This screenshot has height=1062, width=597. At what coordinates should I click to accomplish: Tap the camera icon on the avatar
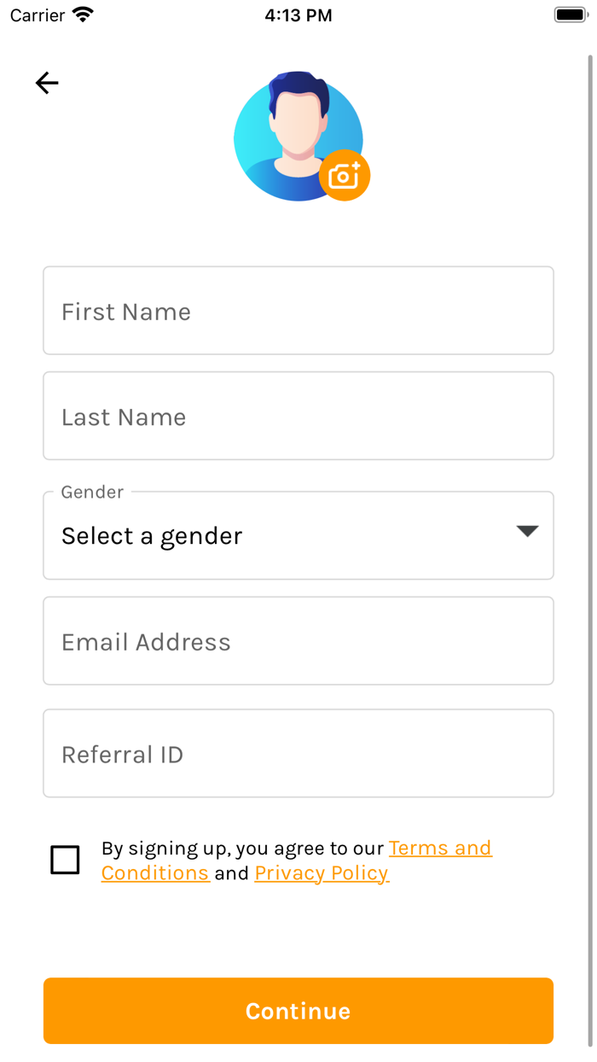(345, 175)
